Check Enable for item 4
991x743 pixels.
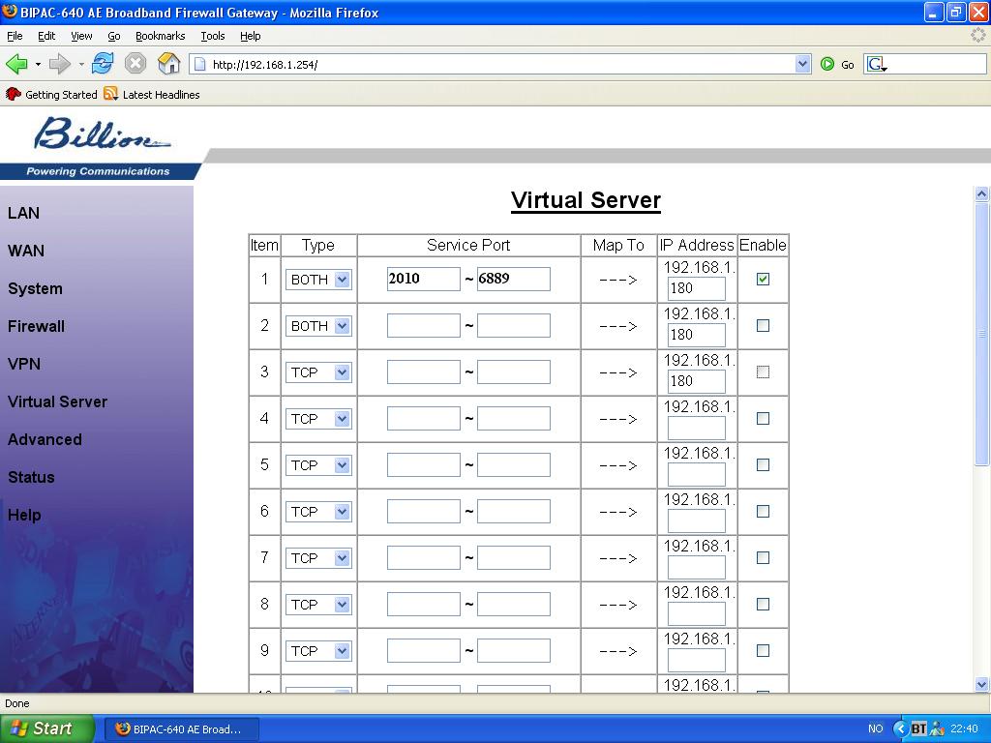click(x=763, y=418)
